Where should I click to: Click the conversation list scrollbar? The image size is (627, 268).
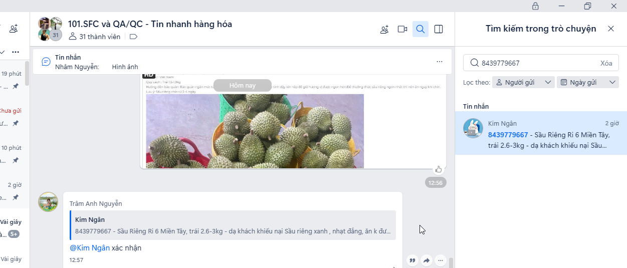(27, 73)
